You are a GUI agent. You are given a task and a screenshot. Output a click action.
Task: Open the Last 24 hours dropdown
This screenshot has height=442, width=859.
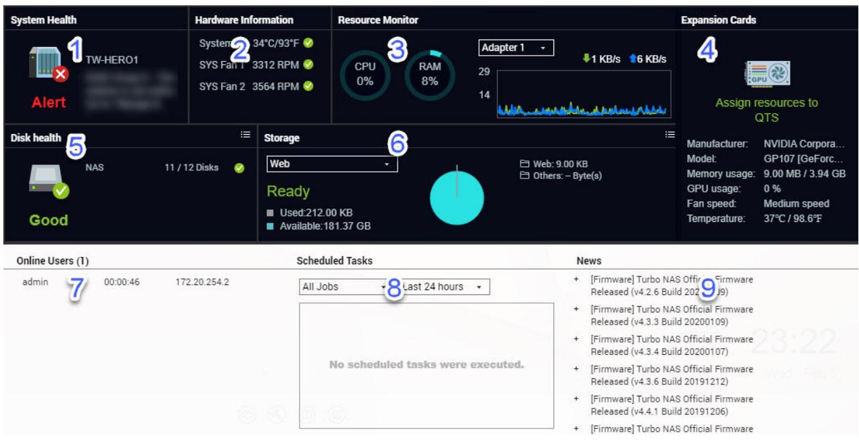click(x=445, y=286)
